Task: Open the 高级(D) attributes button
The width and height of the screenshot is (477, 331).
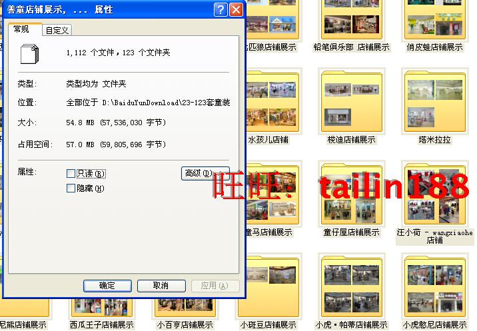Action: tap(205, 173)
